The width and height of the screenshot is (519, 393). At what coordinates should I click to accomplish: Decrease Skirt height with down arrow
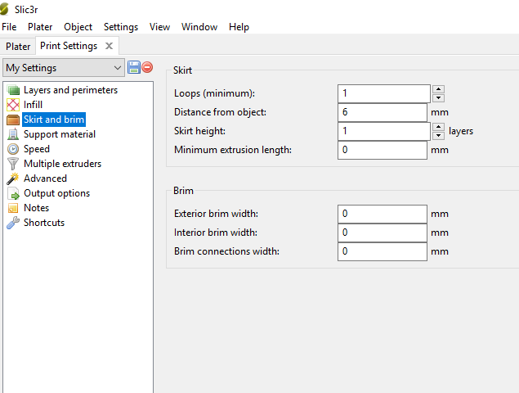(x=439, y=135)
